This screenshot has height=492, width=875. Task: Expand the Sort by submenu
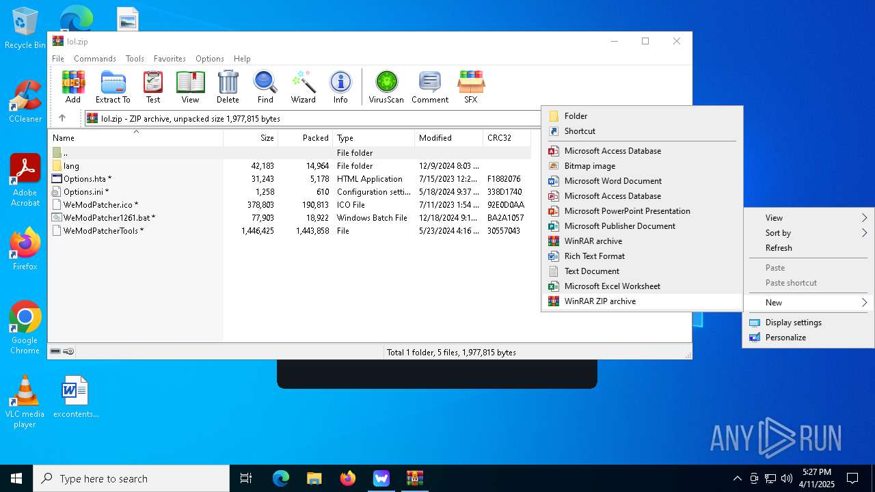point(809,233)
